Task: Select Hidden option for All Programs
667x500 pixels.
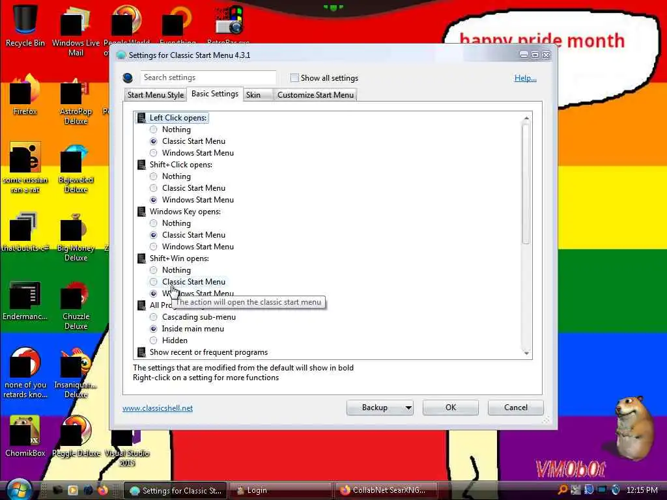Action: tap(154, 340)
